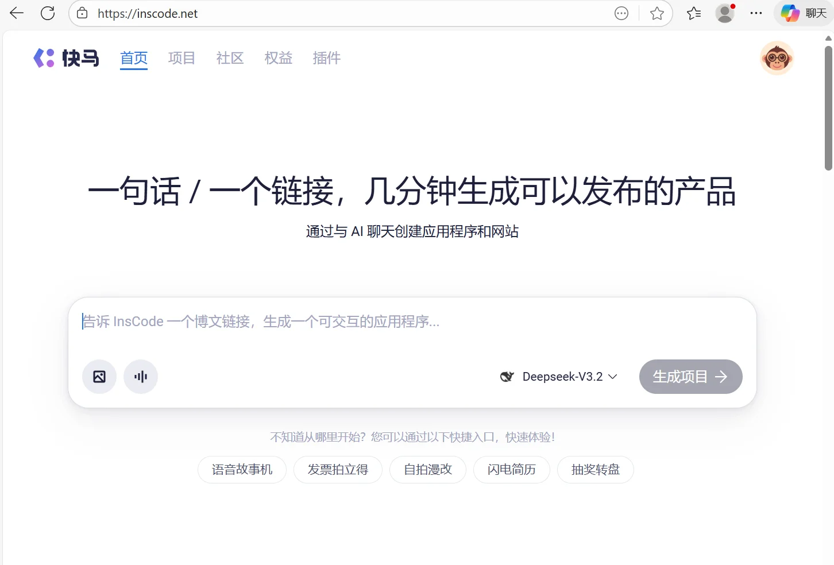This screenshot has height=565, width=834.
Task: Open the 聊天 chat panel in browser toolbar
Action: (803, 13)
